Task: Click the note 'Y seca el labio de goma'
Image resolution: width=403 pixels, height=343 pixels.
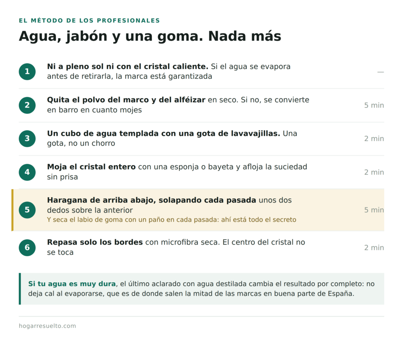Action: coord(172,220)
